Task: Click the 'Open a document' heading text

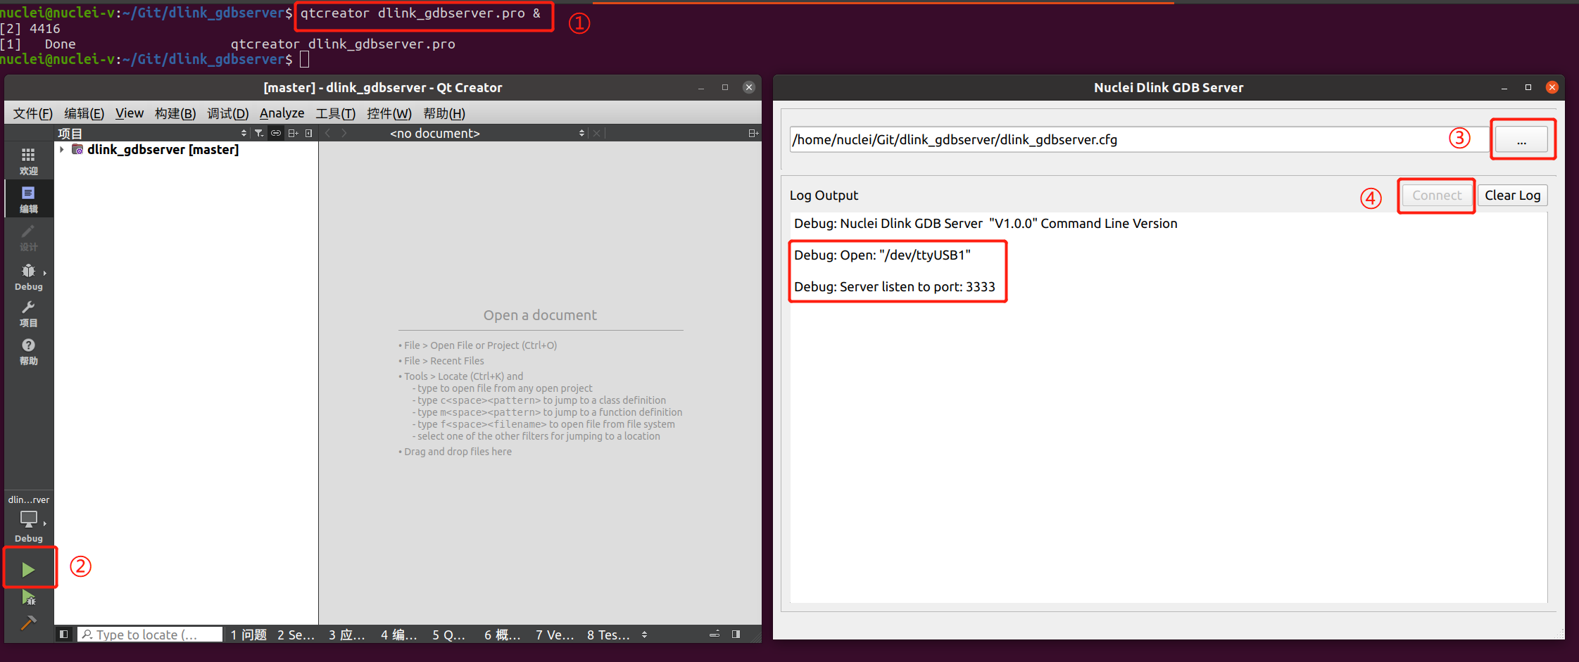Action: point(540,315)
